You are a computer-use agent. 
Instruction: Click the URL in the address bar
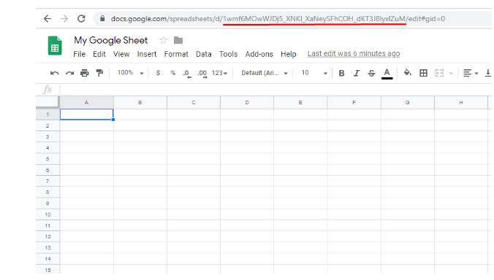(x=278, y=19)
